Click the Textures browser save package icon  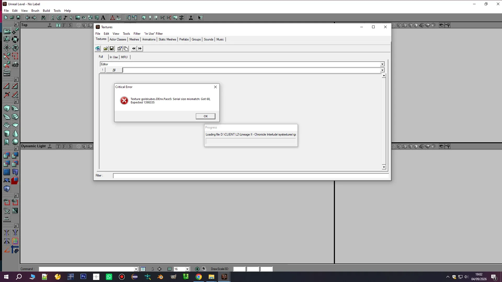pyautogui.click(x=112, y=48)
